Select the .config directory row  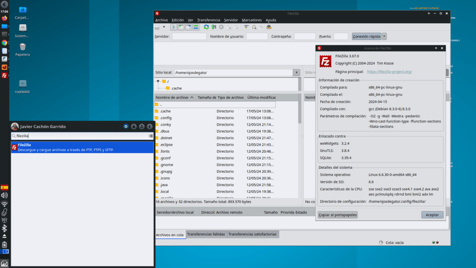(x=215, y=118)
